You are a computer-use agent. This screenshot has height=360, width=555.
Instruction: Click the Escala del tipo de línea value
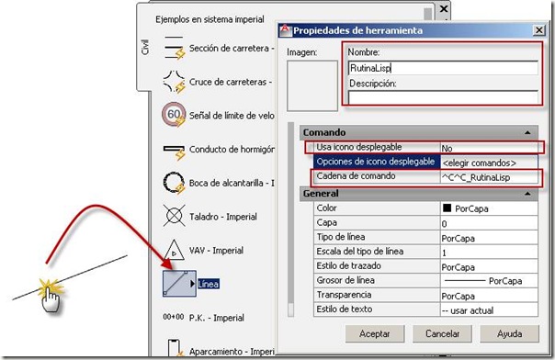489,253
